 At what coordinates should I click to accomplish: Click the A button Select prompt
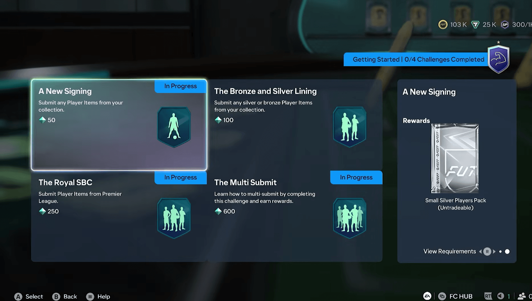29,296
